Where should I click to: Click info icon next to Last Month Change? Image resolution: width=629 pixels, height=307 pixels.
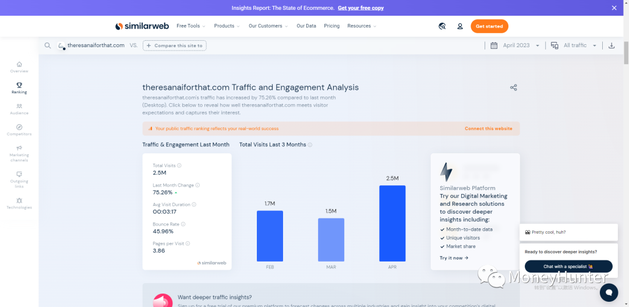click(x=198, y=185)
